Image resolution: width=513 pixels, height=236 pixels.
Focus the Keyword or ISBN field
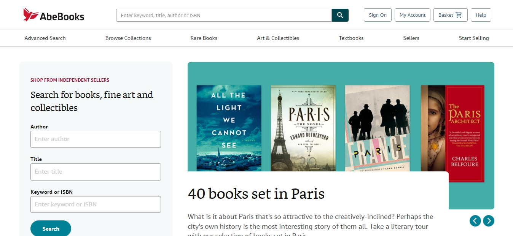click(x=96, y=204)
